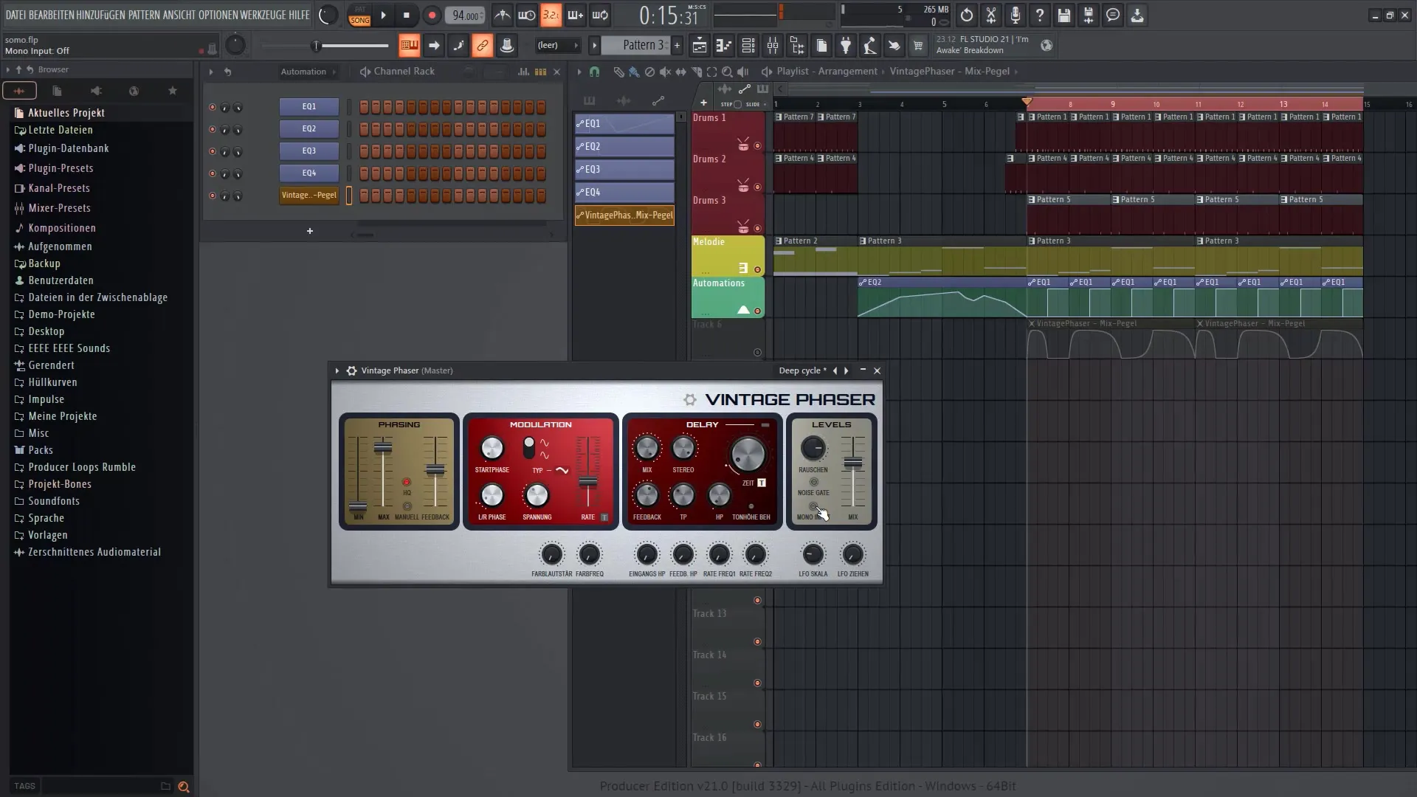This screenshot has height=797, width=1417.
Task: Click the gear icon in the Vintage Phaser title bar
Action: (351, 370)
